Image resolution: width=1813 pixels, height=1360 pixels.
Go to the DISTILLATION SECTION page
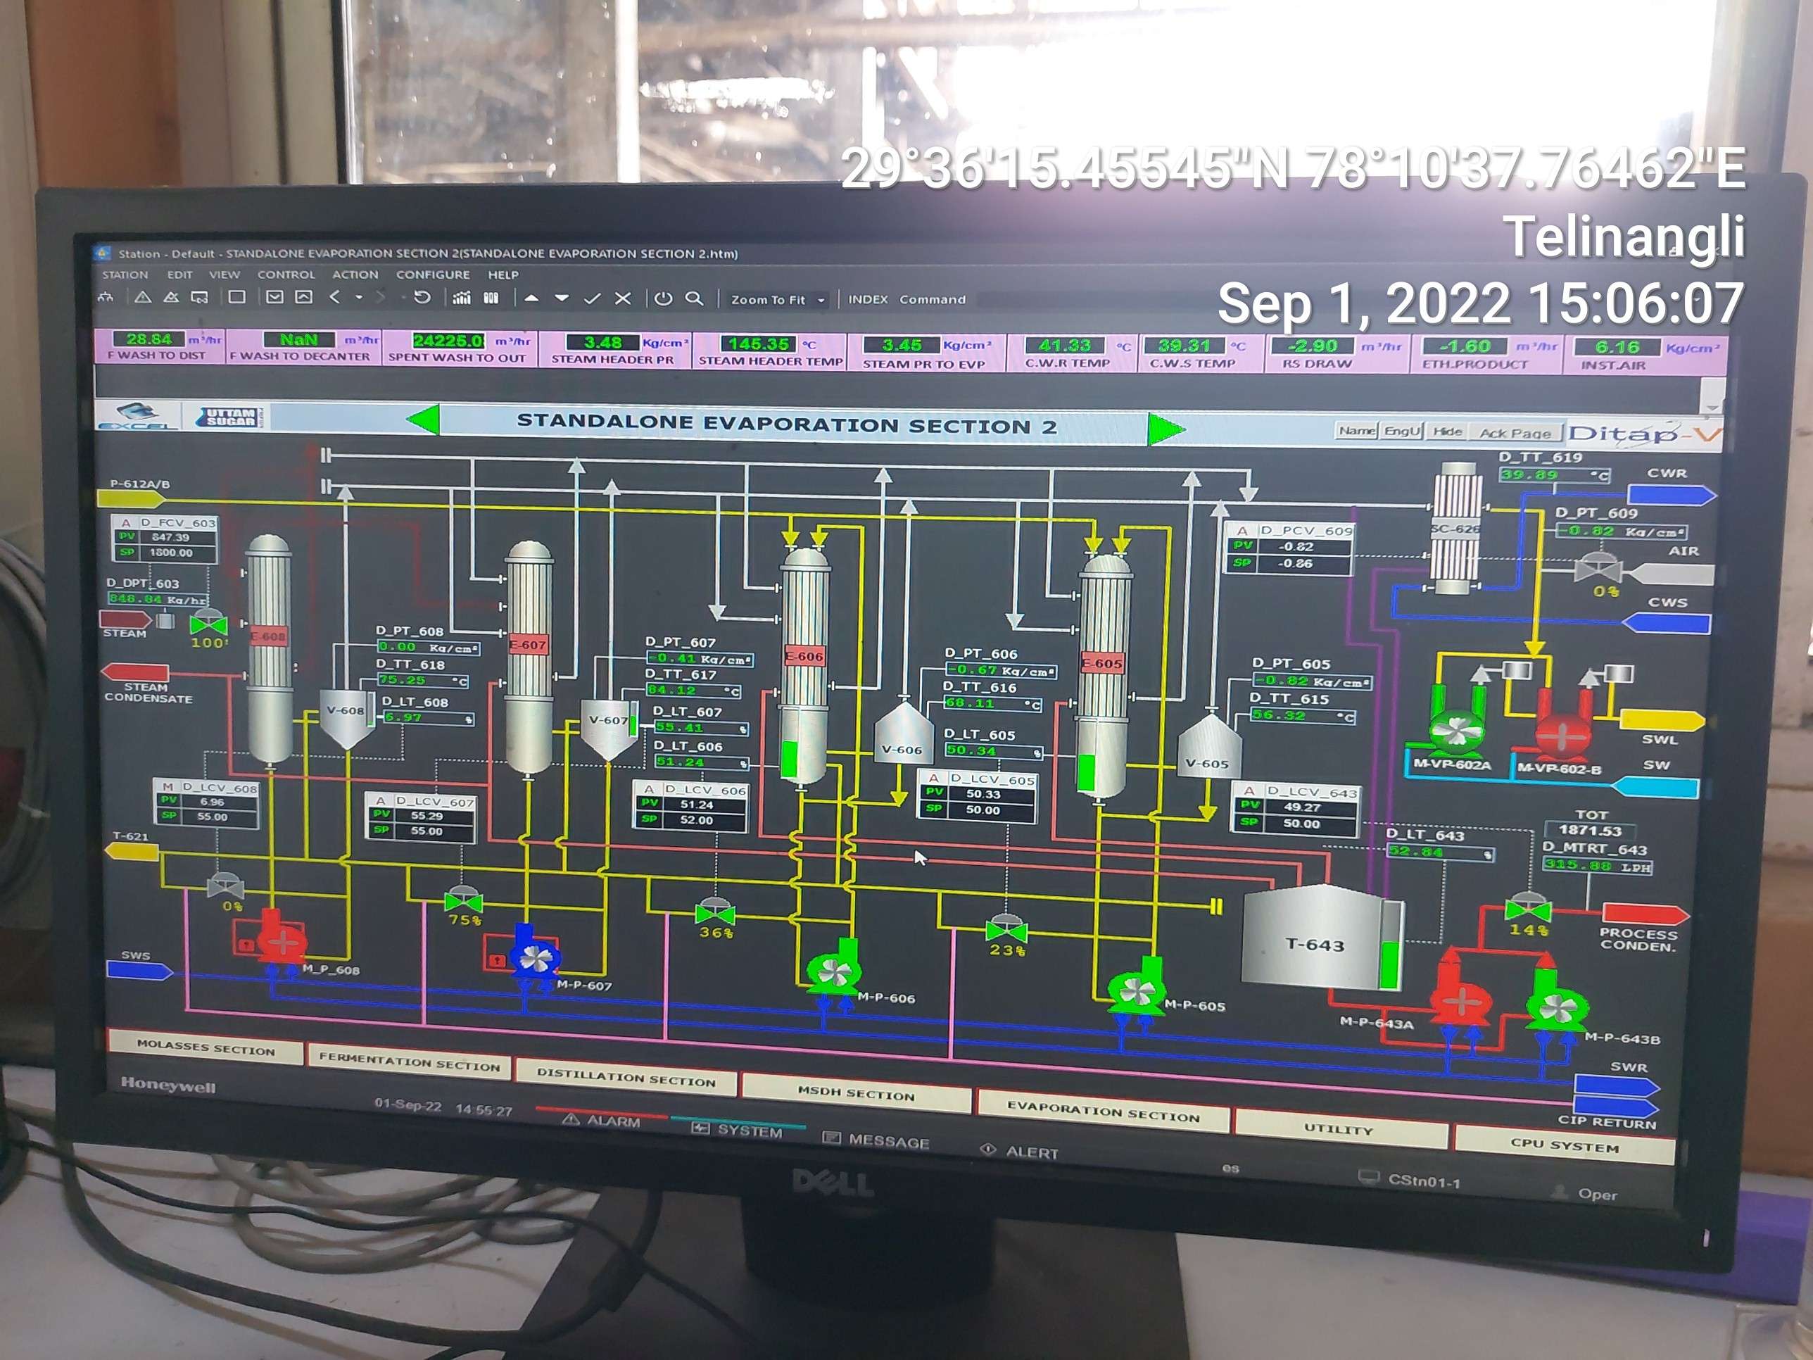coord(626,1078)
